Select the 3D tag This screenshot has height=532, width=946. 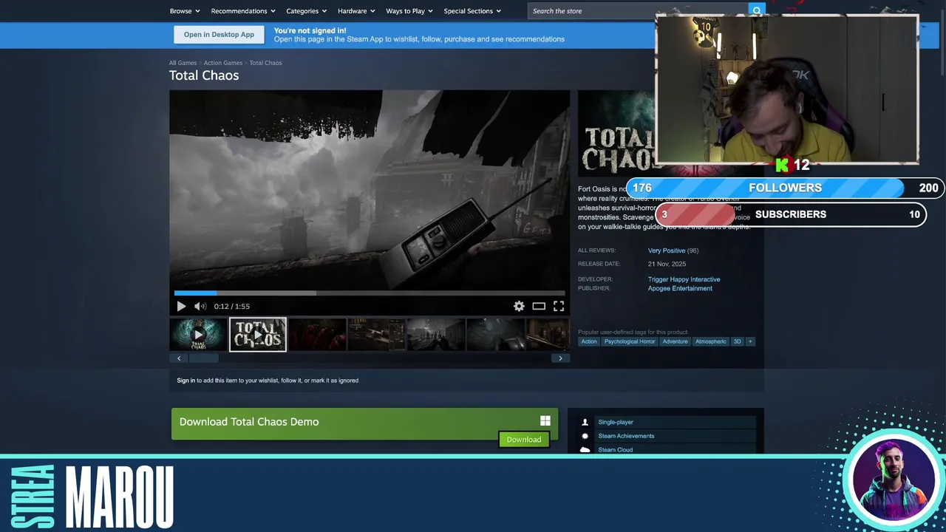[x=737, y=341]
